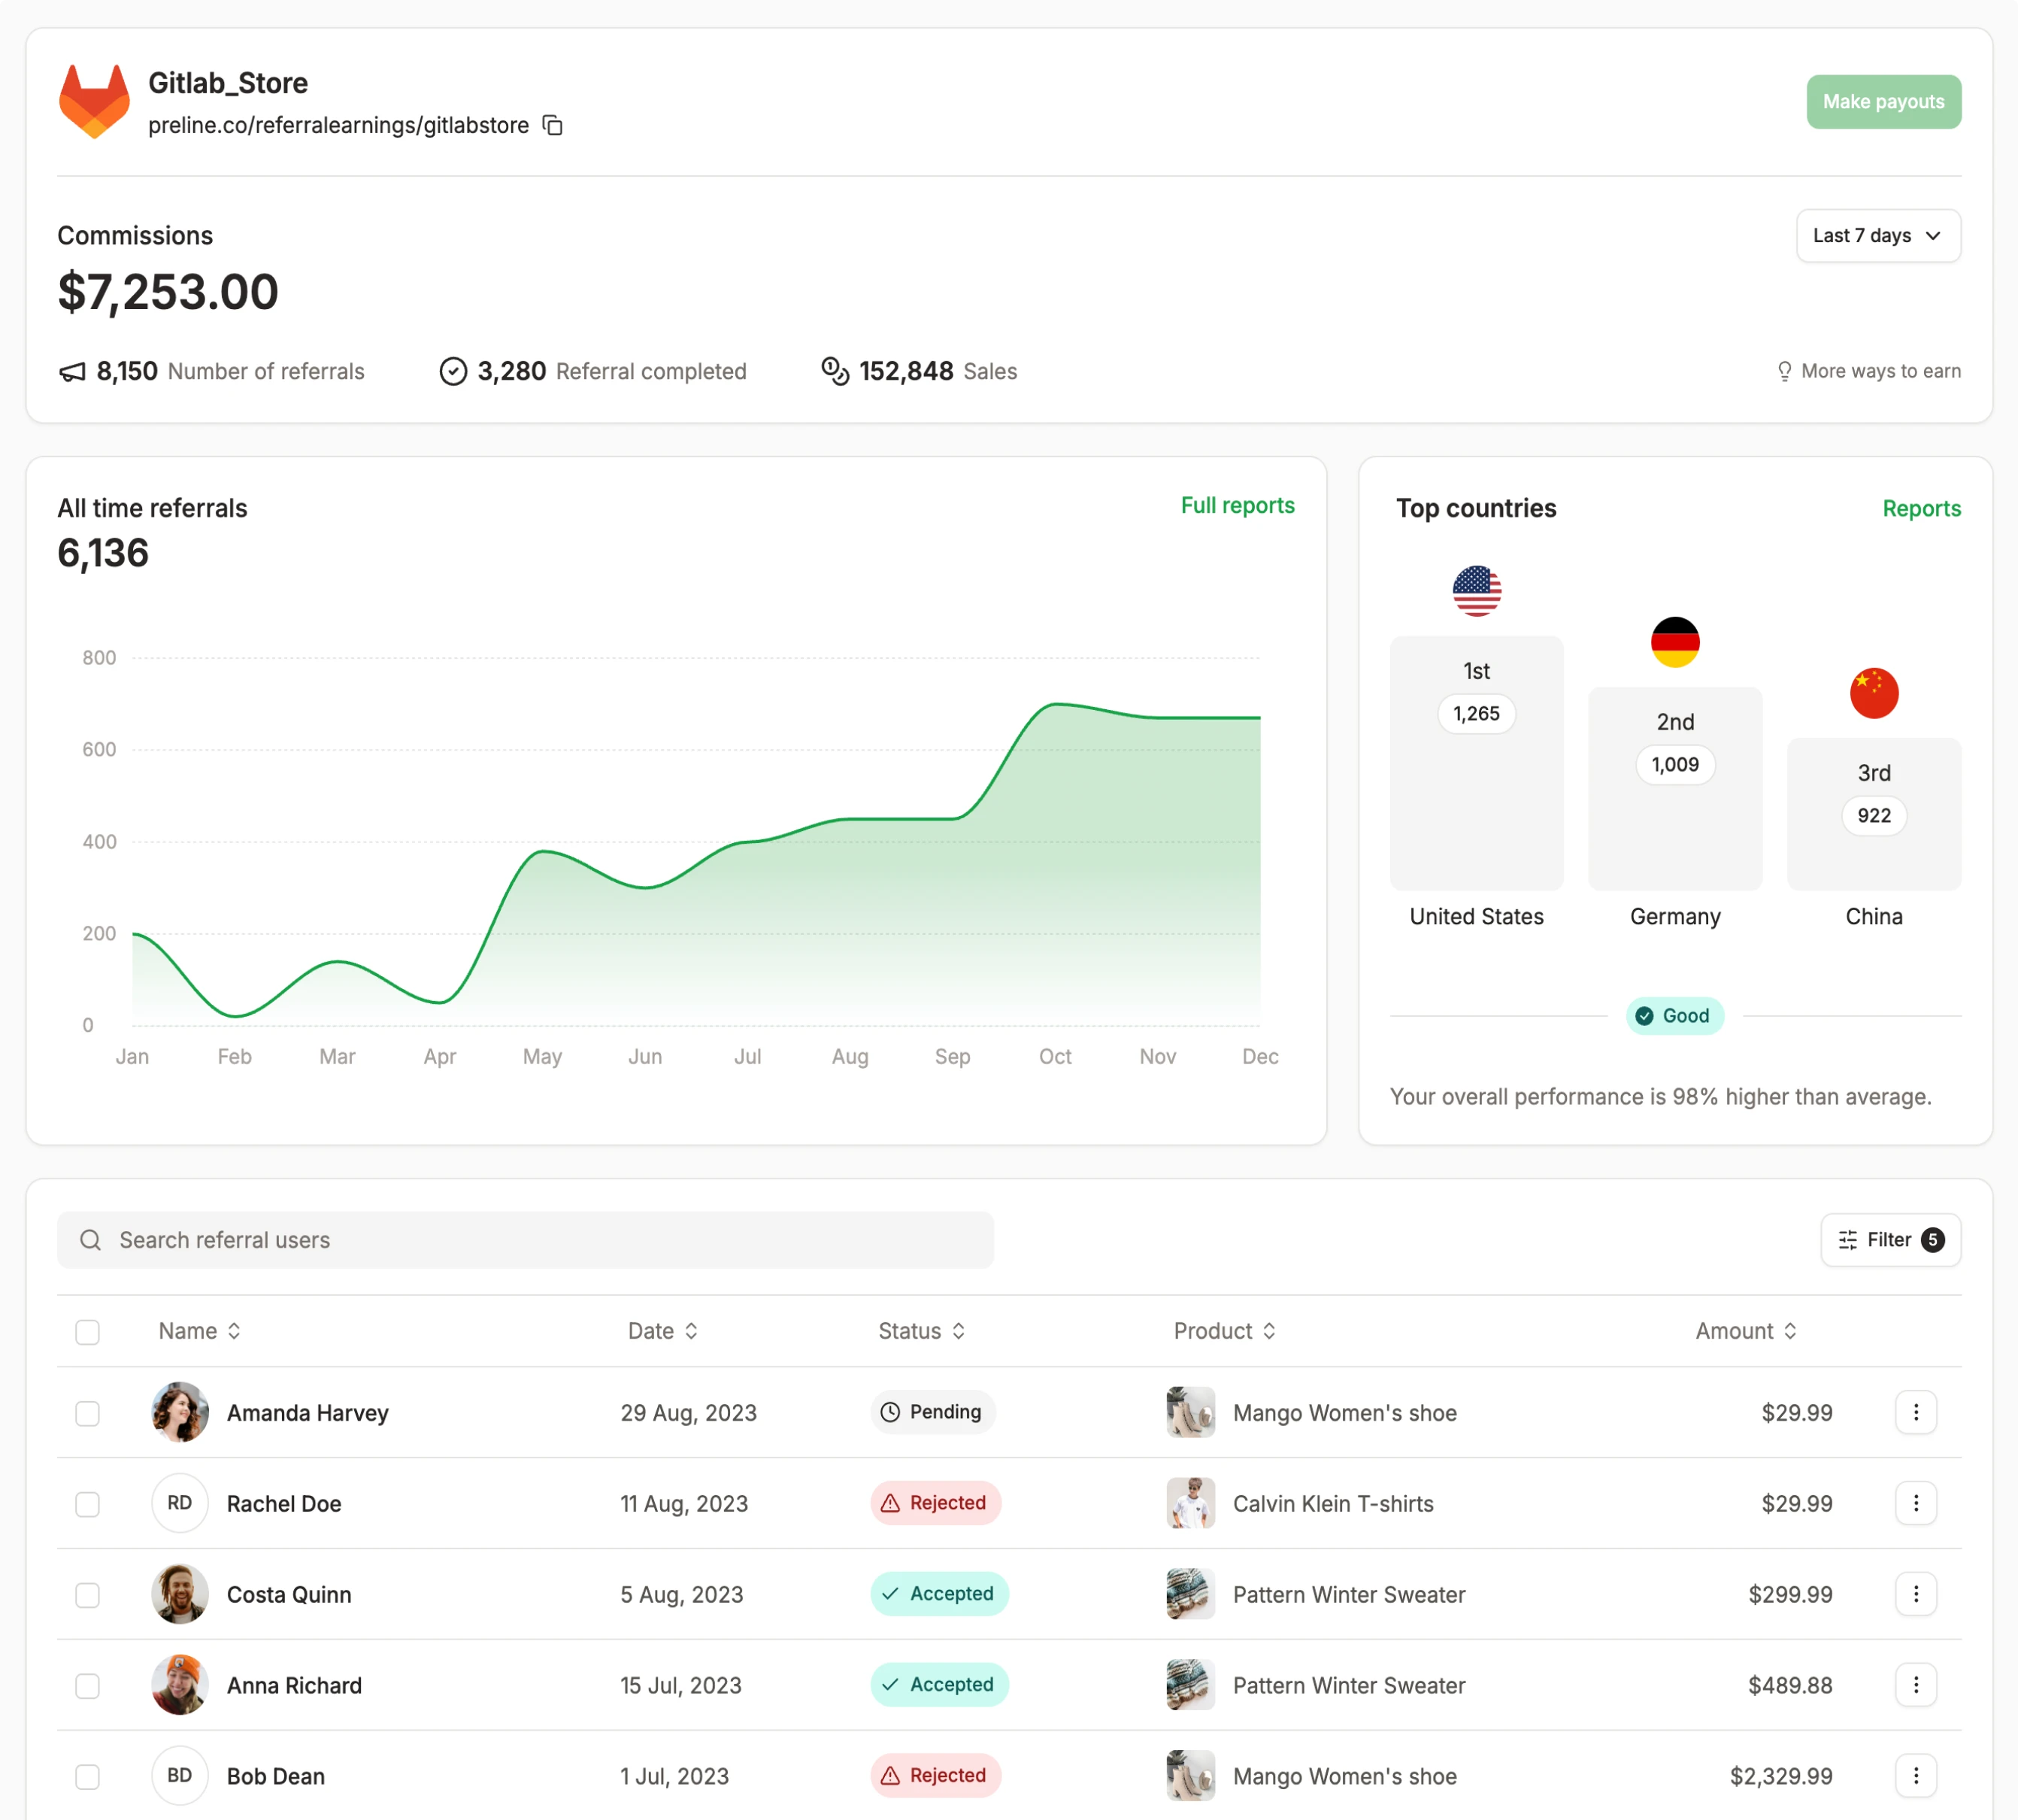
Task: Open the three-dot menu for Bob Dean
Action: [1915, 1775]
